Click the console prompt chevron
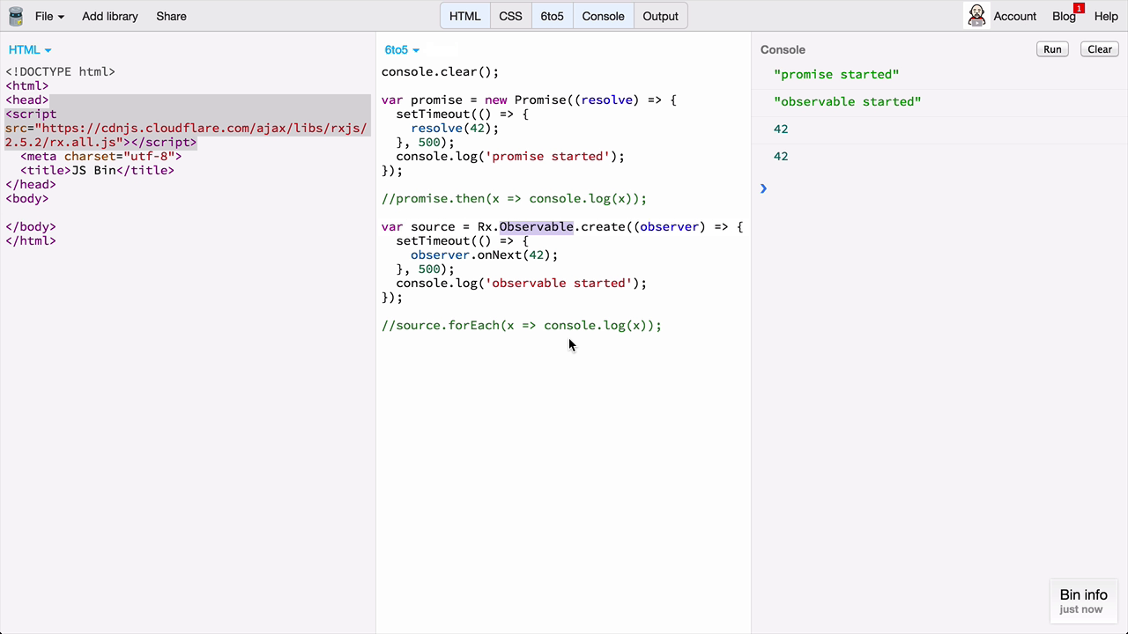 pyautogui.click(x=763, y=188)
